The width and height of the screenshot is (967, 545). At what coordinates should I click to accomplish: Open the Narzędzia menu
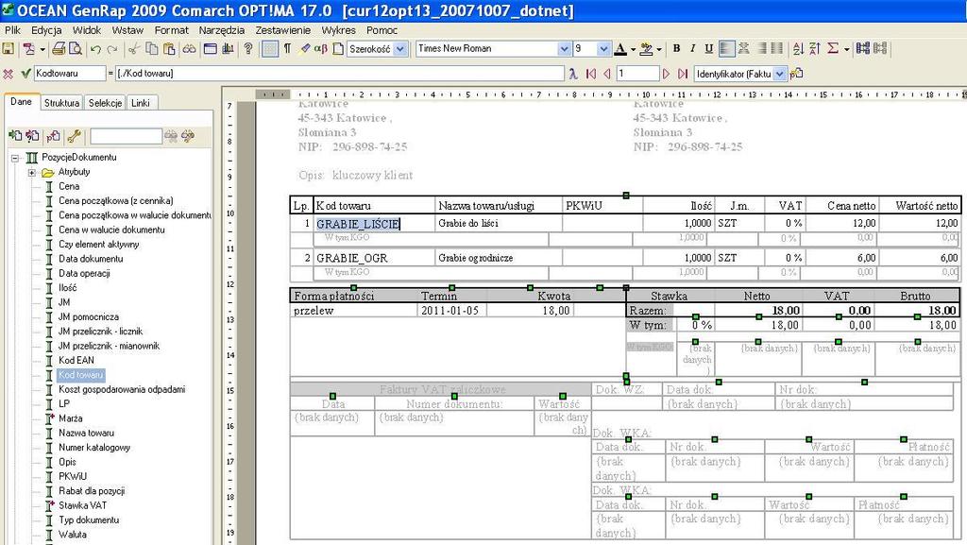click(221, 29)
